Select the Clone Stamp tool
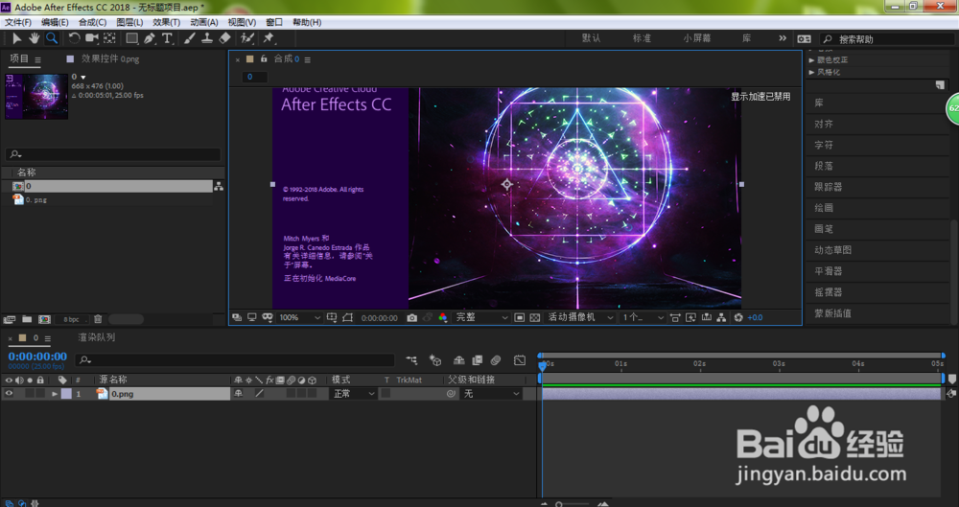 click(207, 38)
